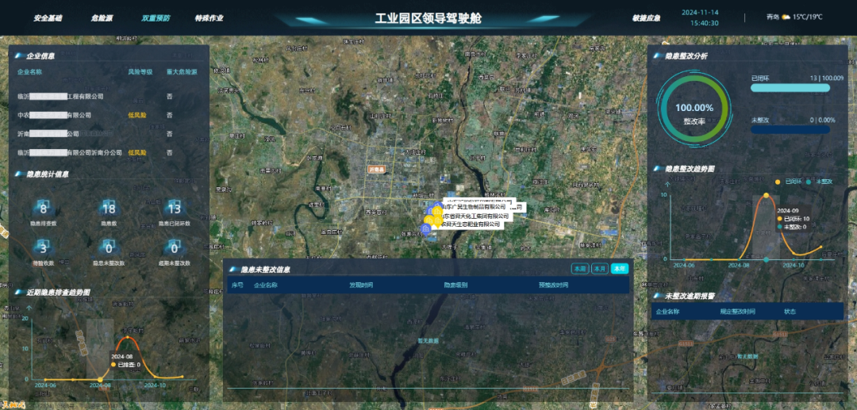Click the 隐患数 statistic icon showing 18

point(109,209)
